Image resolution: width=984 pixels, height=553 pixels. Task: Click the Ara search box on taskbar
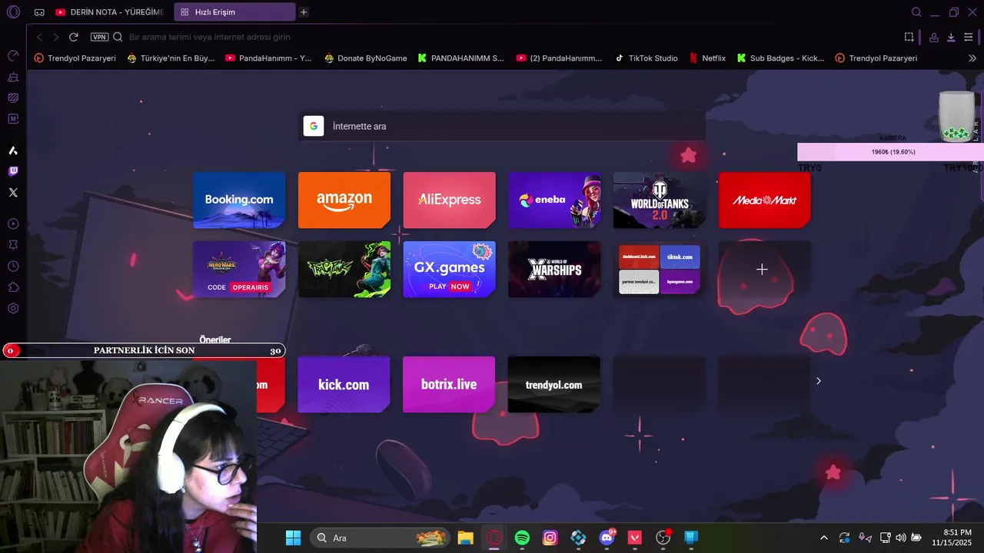380,538
